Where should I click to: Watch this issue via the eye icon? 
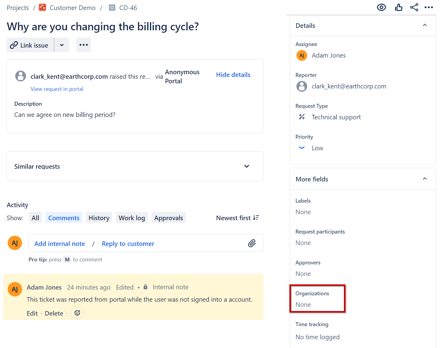pyautogui.click(x=381, y=7)
